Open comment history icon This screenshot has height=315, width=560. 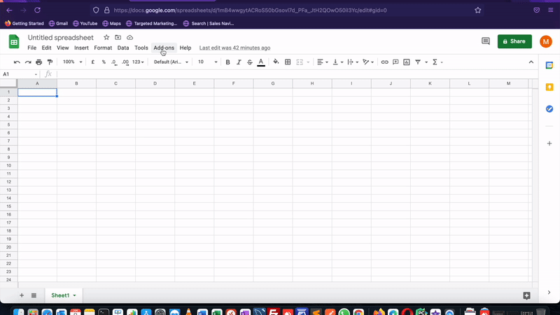point(485,41)
